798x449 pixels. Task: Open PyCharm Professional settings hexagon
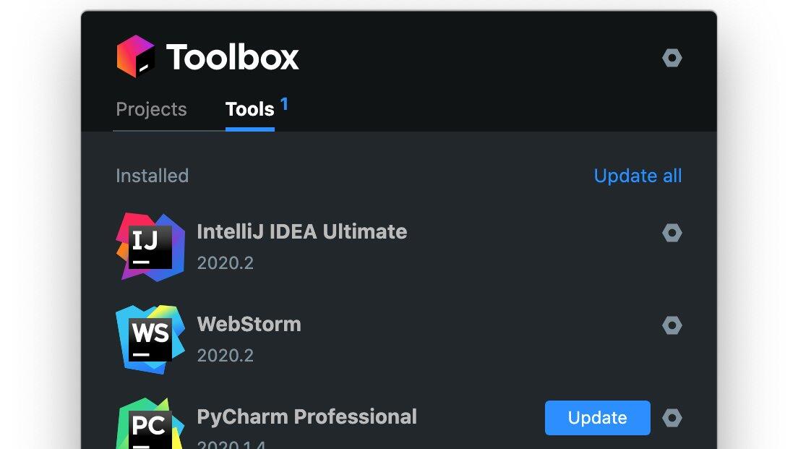672,418
